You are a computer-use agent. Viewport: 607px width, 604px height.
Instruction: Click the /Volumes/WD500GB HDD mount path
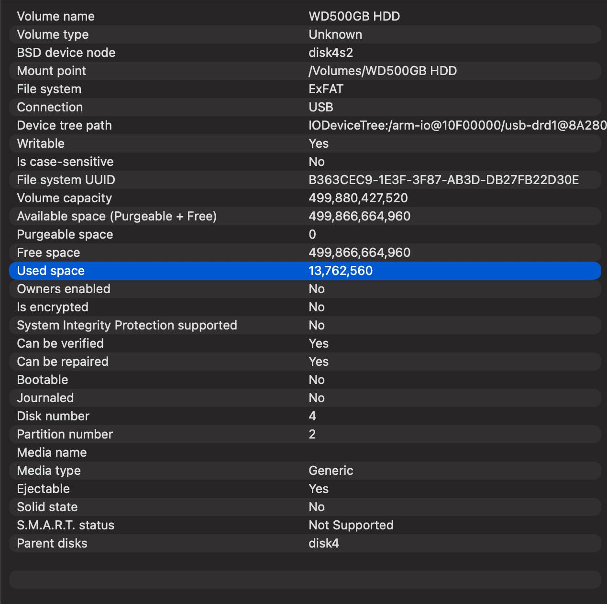[x=383, y=71]
